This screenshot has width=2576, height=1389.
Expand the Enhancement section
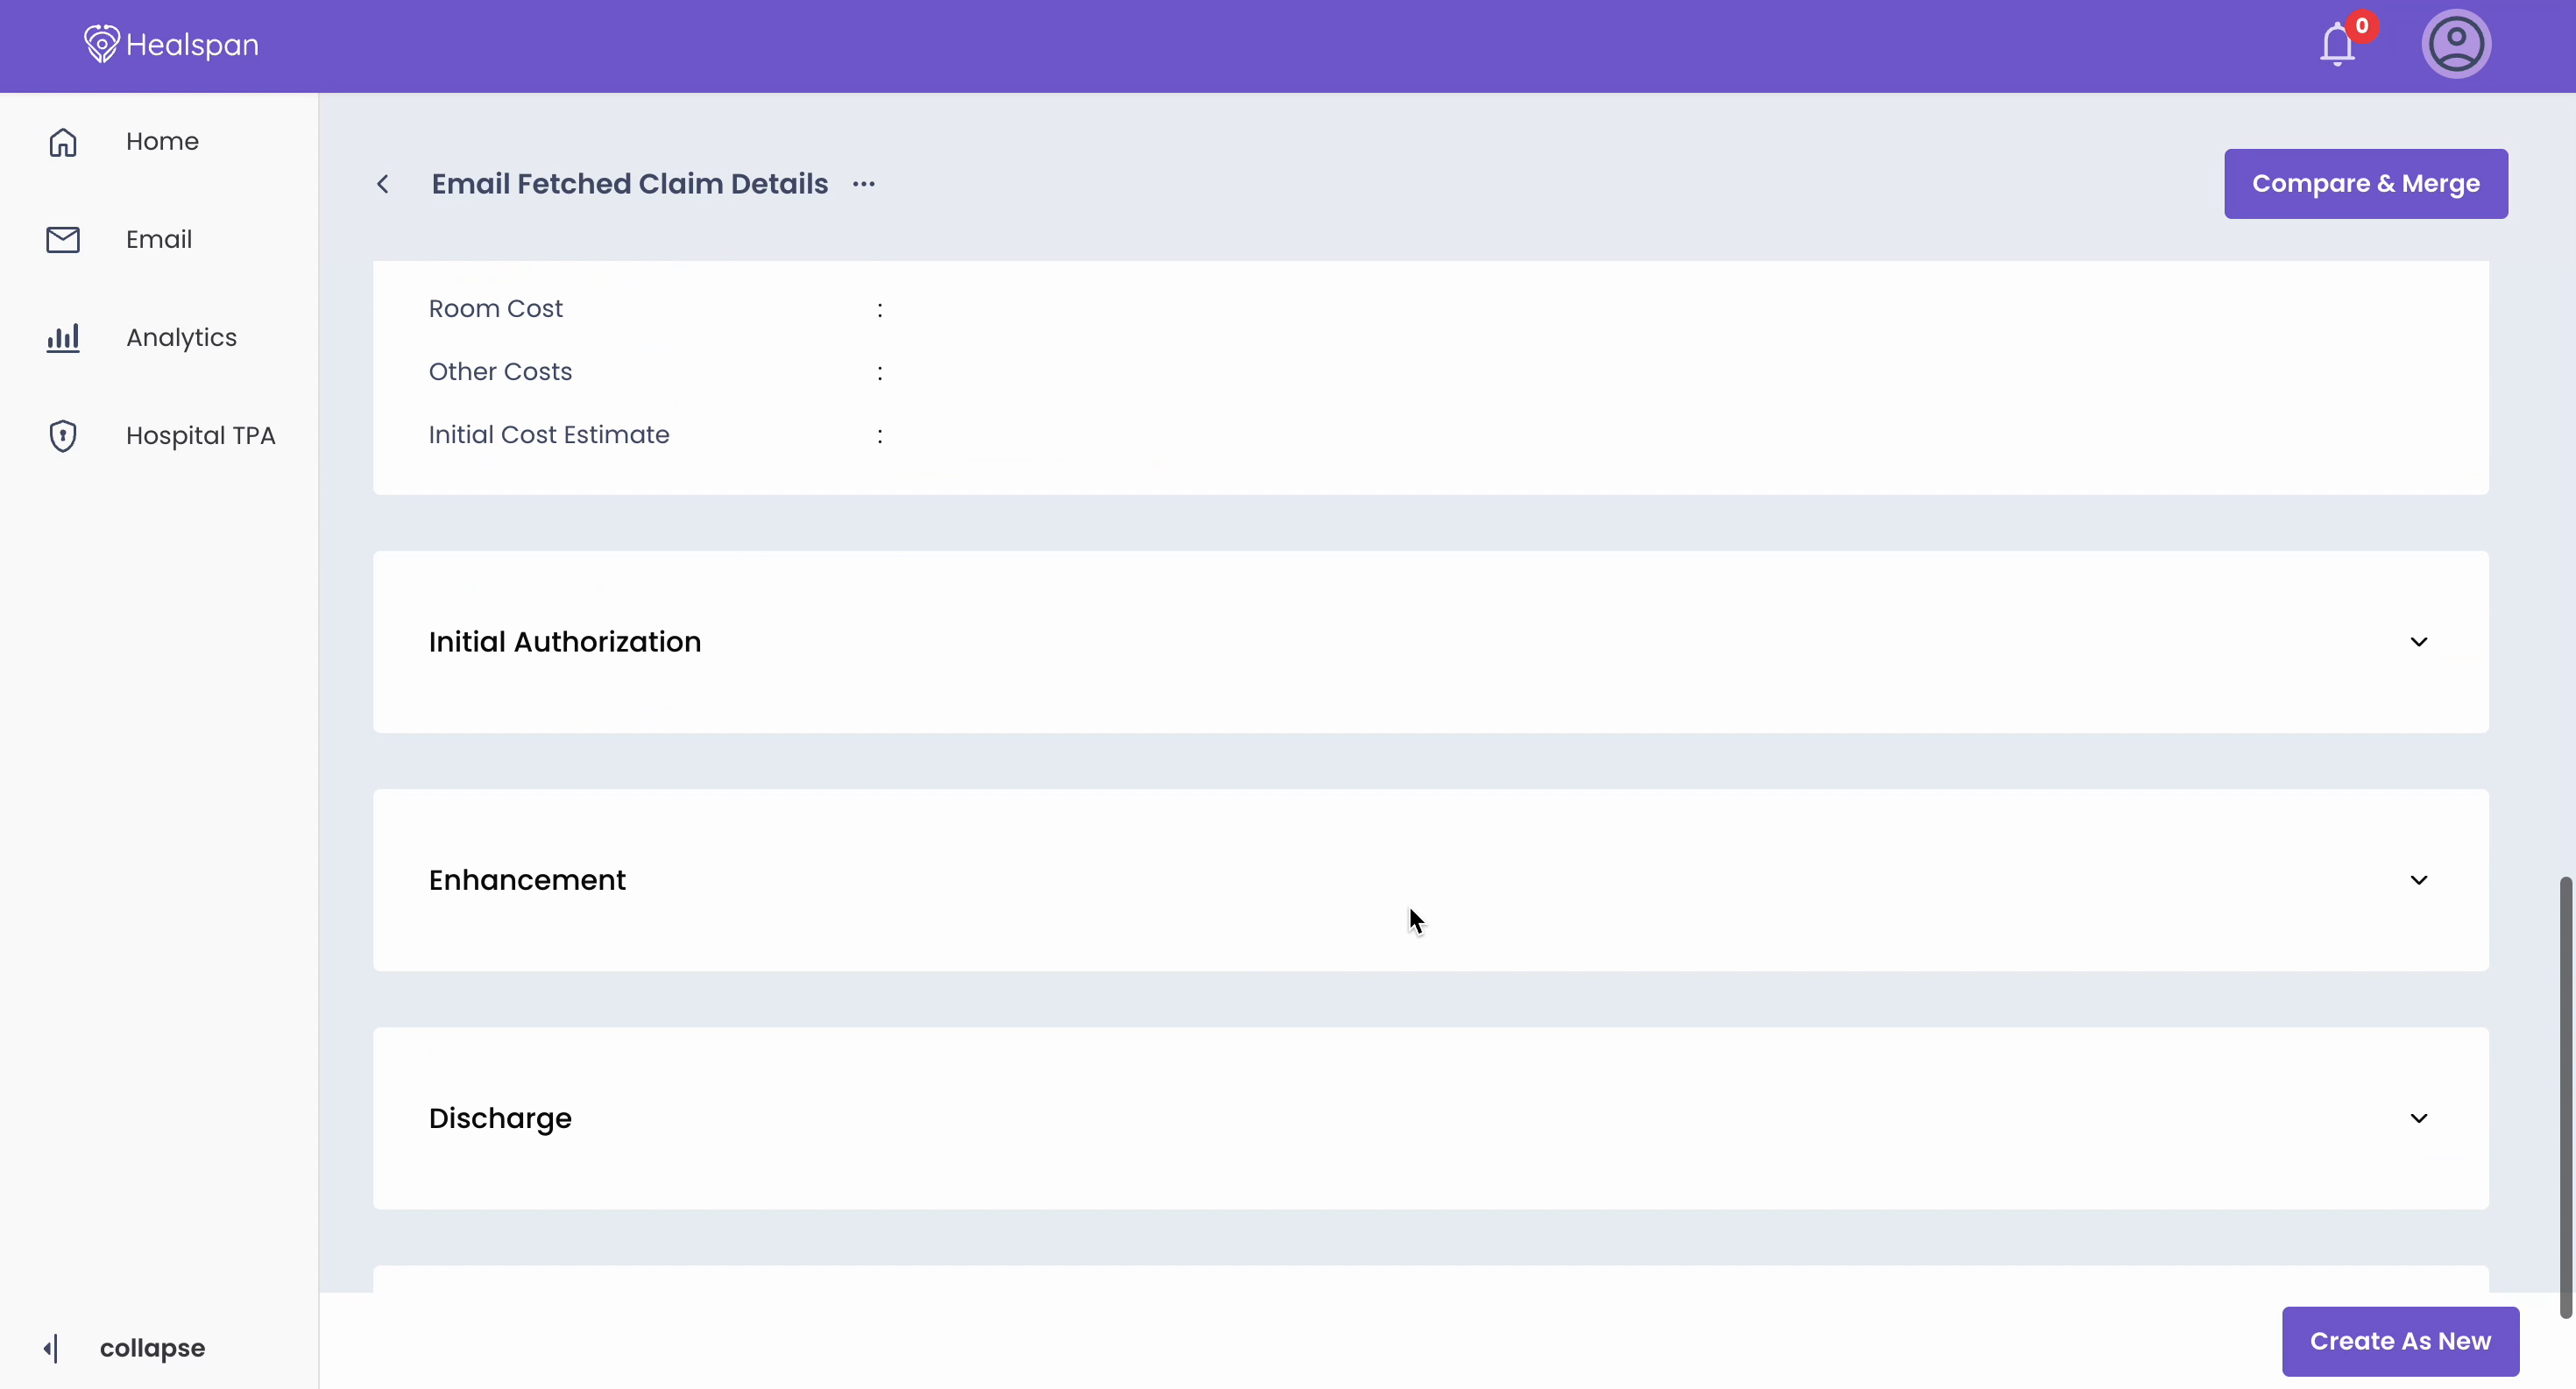click(x=2419, y=880)
